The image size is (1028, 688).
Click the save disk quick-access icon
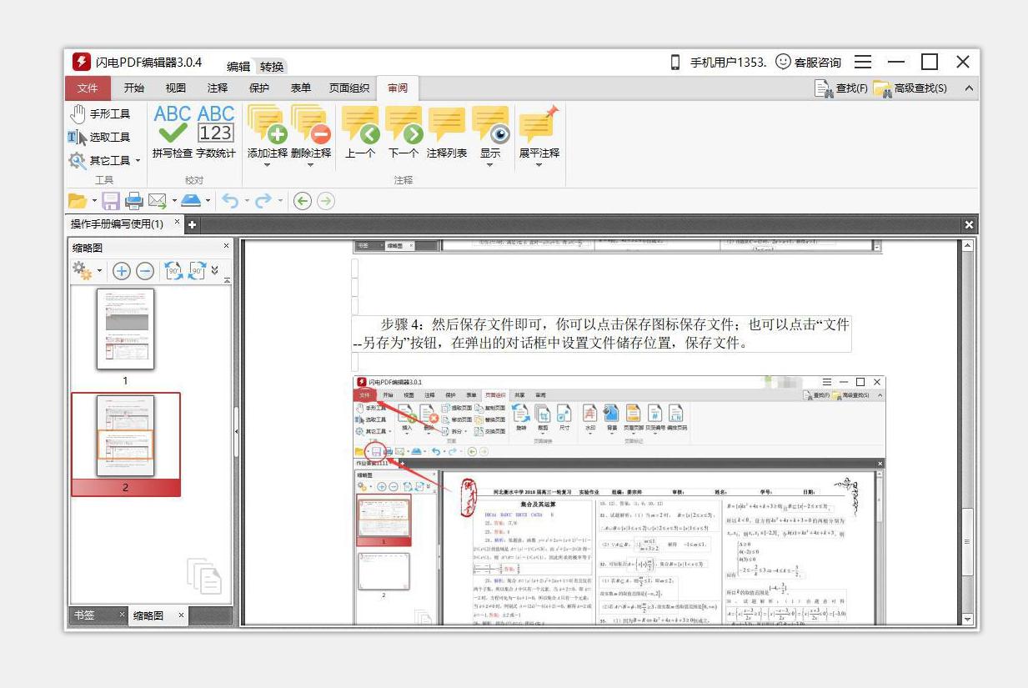pos(112,201)
